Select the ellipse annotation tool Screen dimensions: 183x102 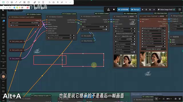point(8,2)
